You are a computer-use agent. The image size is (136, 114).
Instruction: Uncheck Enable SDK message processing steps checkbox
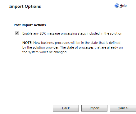pos(17,33)
